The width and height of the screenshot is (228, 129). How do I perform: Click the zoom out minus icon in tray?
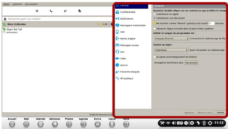pos(186,123)
